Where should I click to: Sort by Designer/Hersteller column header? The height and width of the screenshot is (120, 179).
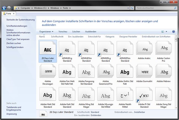pyautogui.click(x=128, y=37)
